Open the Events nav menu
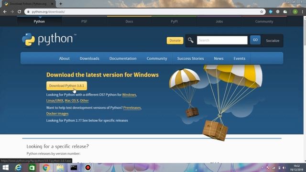The width and height of the screenshot is (306, 172). [240, 58]
